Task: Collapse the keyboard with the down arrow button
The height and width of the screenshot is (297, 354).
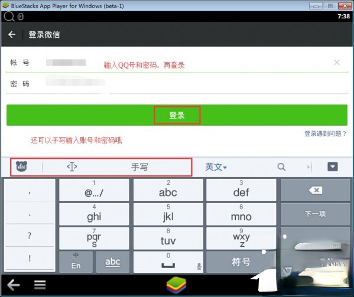Action: (x=333, y=167)
